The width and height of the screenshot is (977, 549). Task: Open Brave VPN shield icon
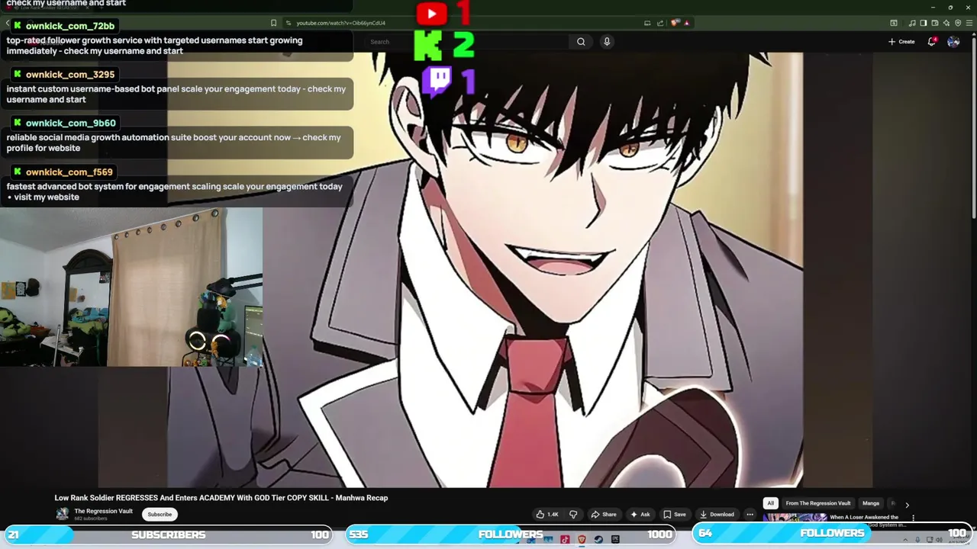[958, 23]
